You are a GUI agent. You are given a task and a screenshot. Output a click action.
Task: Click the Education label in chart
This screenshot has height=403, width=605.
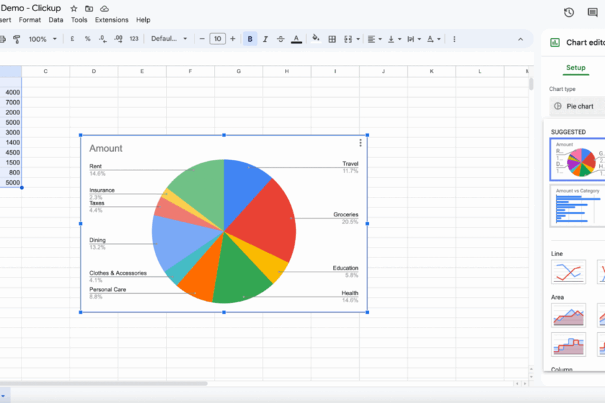[x=345, y=268]
